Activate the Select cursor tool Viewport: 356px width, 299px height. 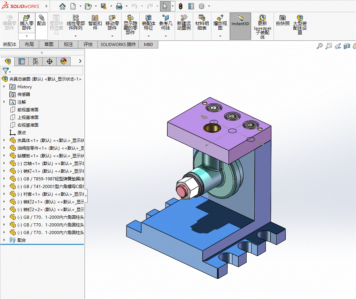click(165, 6)
